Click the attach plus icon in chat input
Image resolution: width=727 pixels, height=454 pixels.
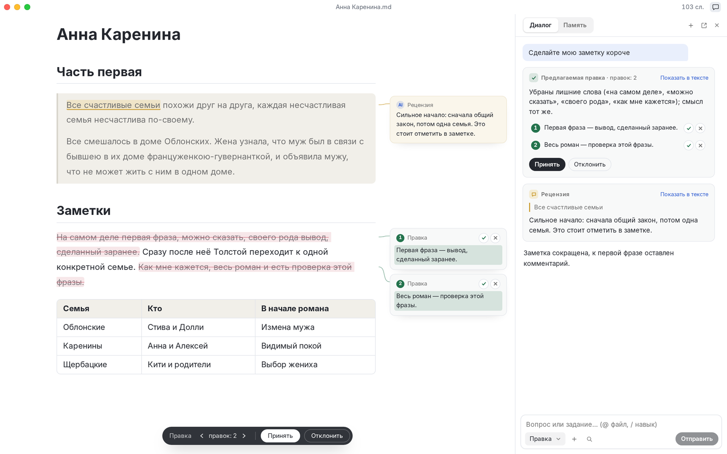(x=574, y=439)
